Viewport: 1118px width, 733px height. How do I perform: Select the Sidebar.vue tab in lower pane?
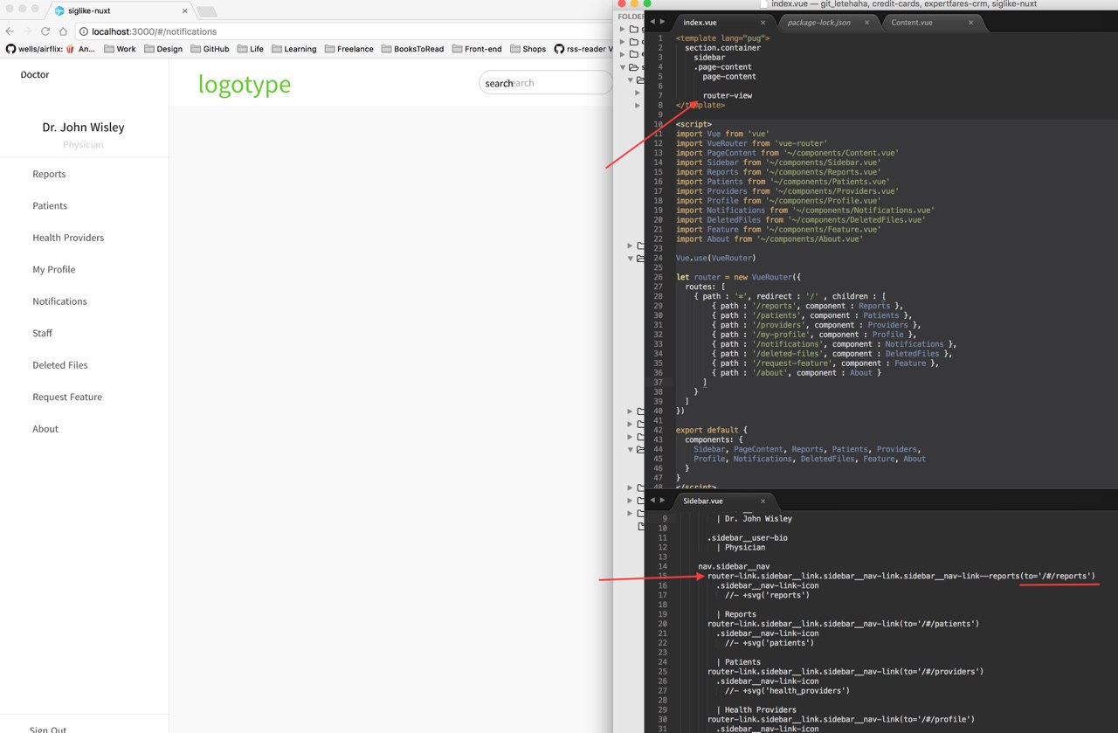pyautogui.click(x=725, y=501)
